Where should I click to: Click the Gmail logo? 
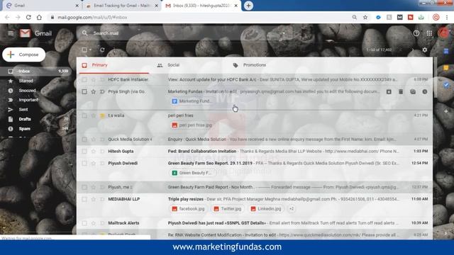(35, 33)
